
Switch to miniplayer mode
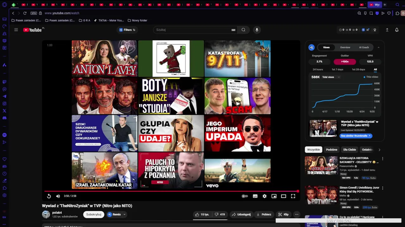(274, 196)
